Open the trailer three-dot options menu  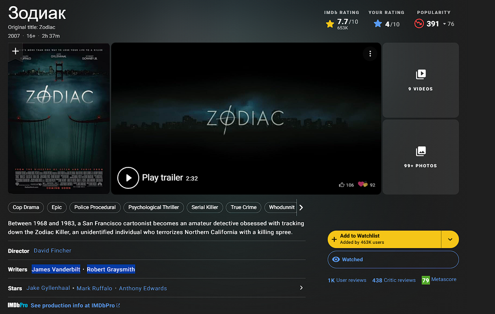tap(370, 54)
